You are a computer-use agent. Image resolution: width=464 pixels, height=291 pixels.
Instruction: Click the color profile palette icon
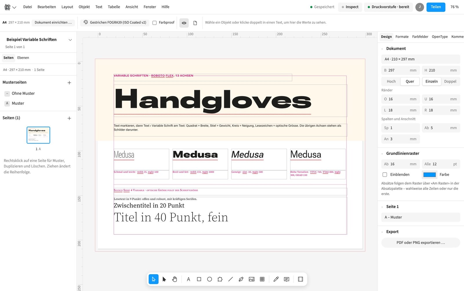(x=86, y=22)
